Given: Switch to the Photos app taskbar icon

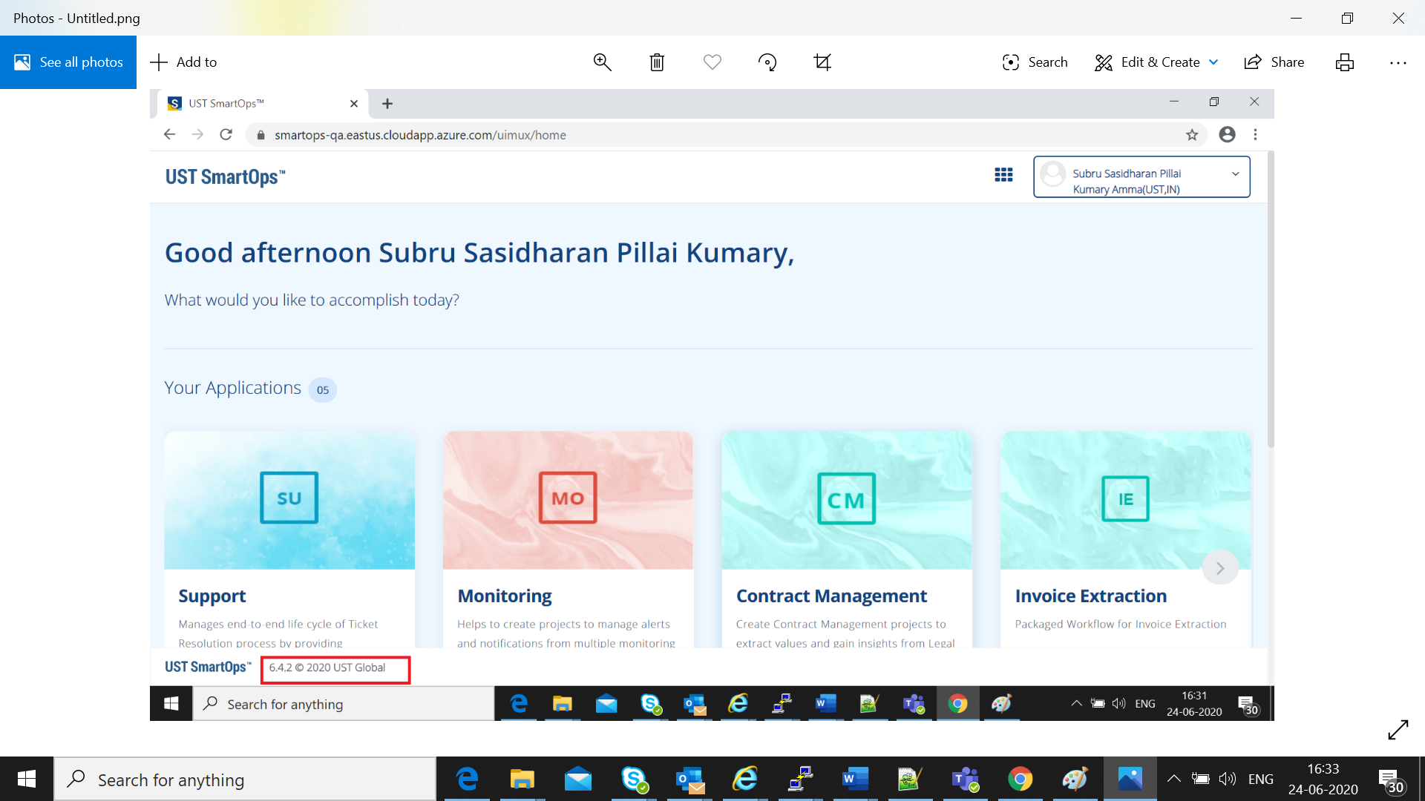Looking at the screenshot, I should [x=1130, y=779].
